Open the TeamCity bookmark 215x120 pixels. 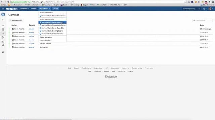pyautogui.click(x=46, y=5)
